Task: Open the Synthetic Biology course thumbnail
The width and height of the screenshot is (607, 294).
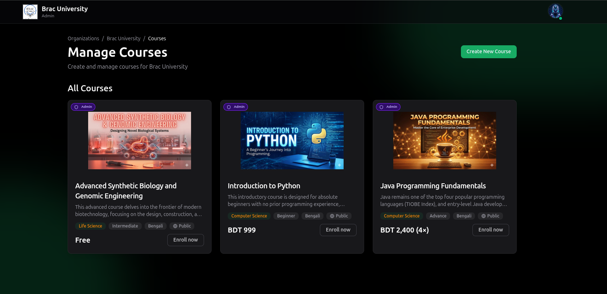Action: click(139, 141)
